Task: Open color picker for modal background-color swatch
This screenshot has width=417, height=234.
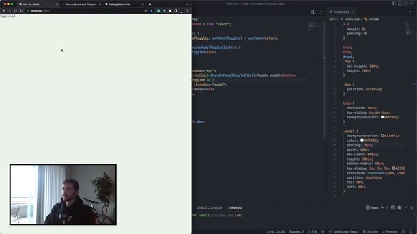Action: (382, 136)
